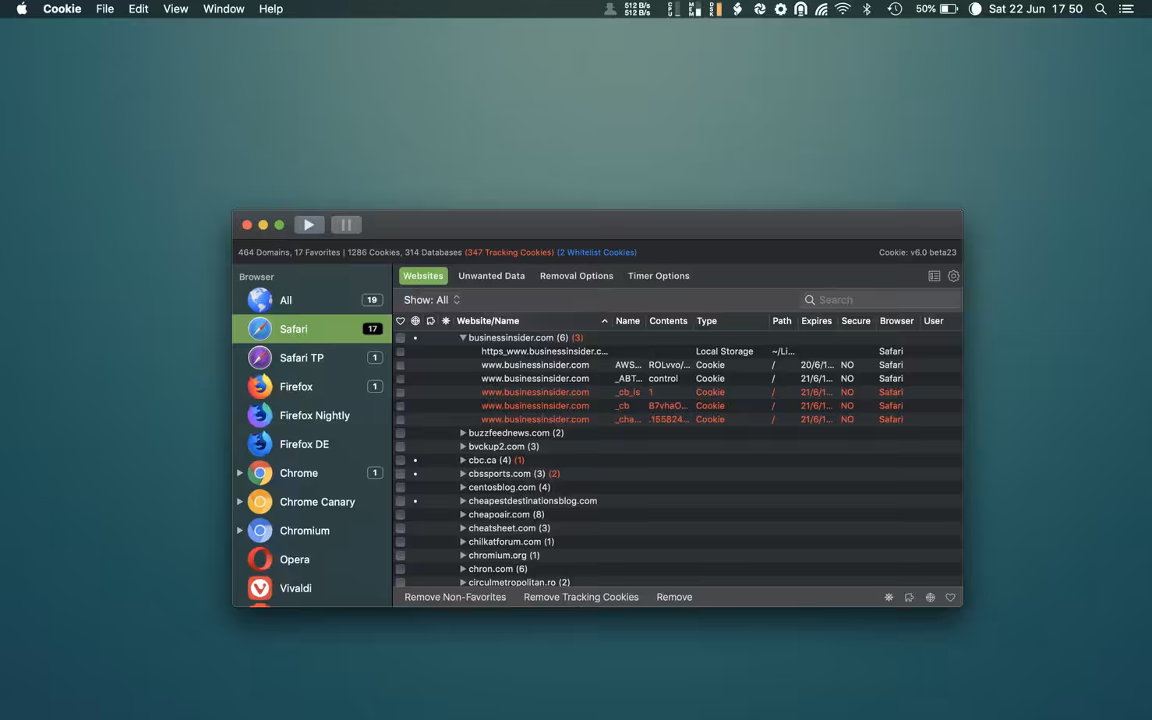Image resolution: width=1152 pixels, height=720 pixels.
Task: Open Spotlight search in menu bar
Action: (x=1101, y=9)
